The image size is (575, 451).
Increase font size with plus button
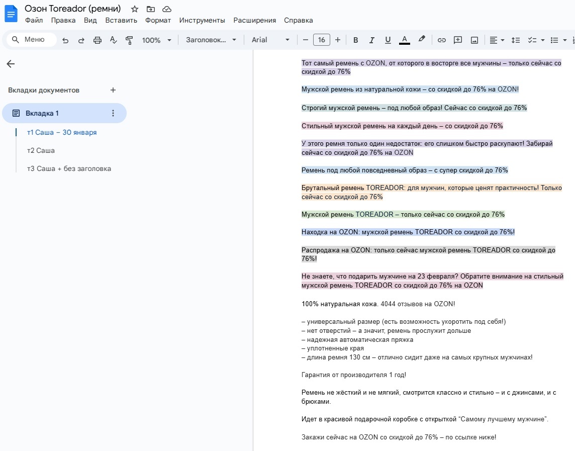pyautogui.click(x=338, y=40)
